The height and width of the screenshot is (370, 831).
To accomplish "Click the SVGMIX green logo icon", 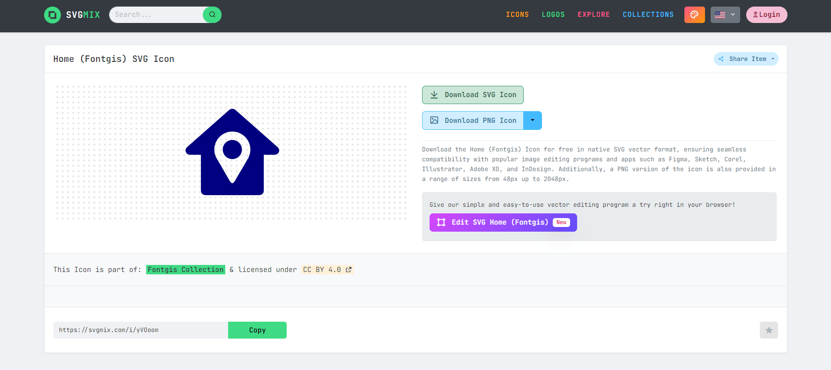I will (x=52, y=15).
